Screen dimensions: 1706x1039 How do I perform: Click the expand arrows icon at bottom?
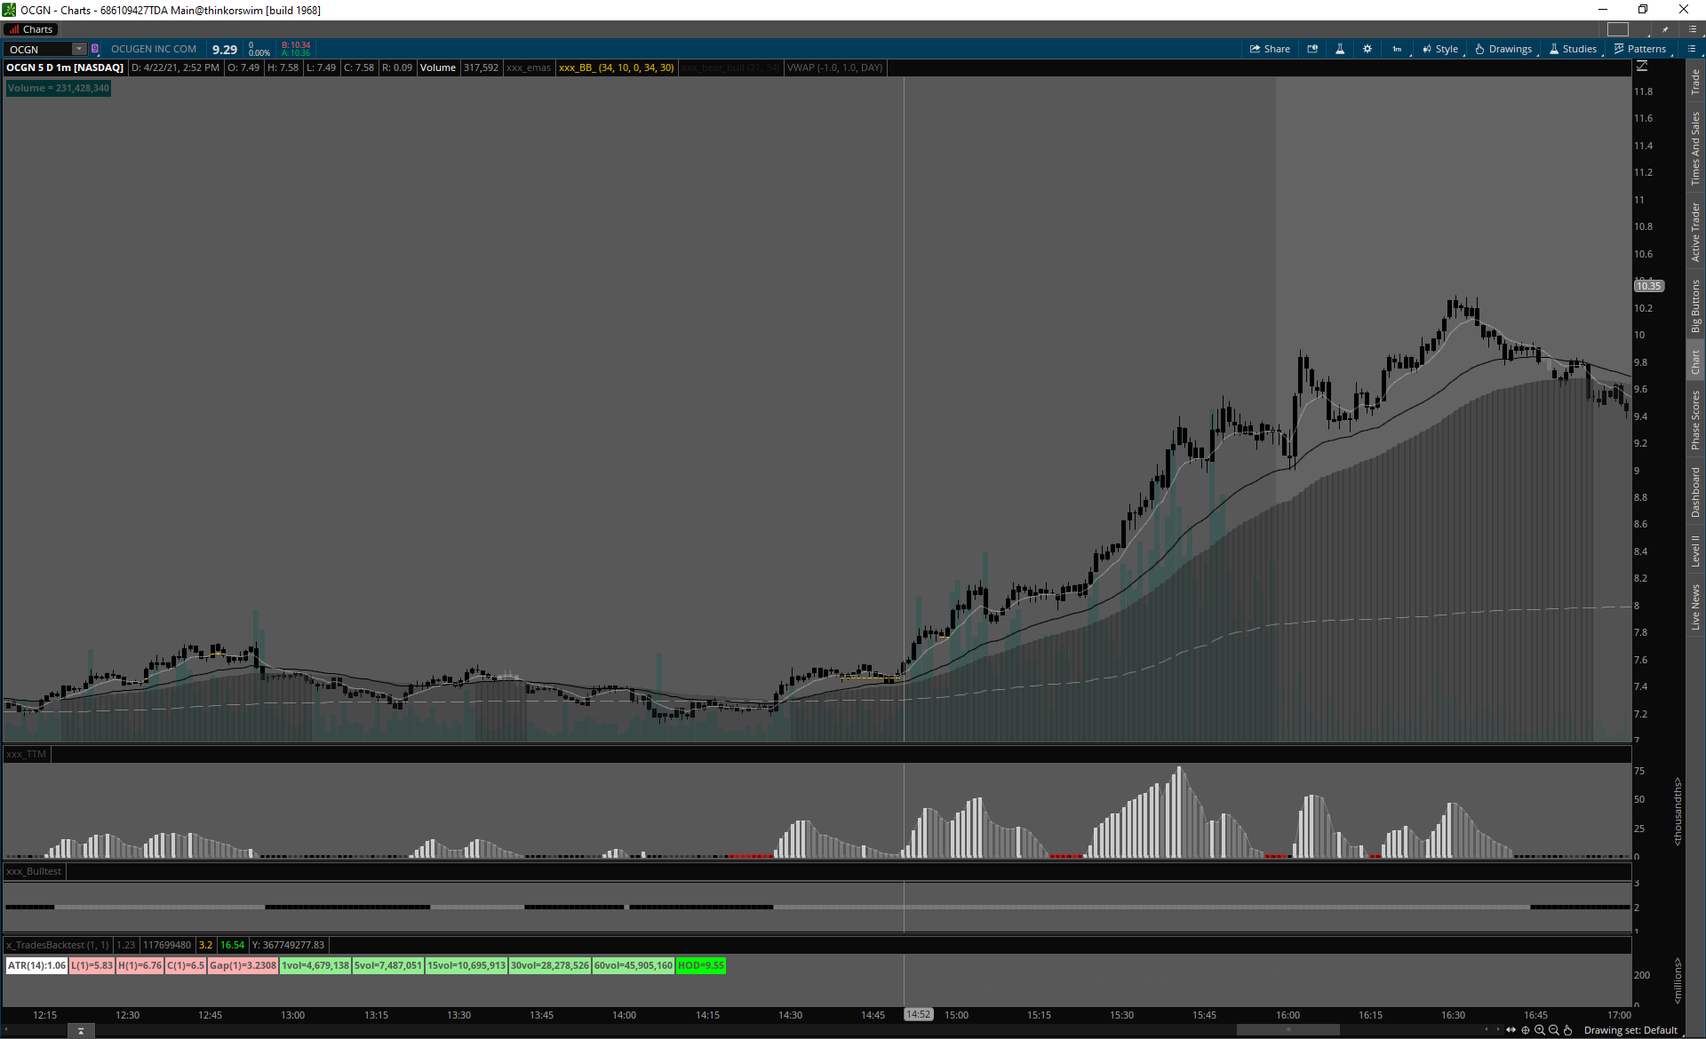(x=1511, y=1030)
